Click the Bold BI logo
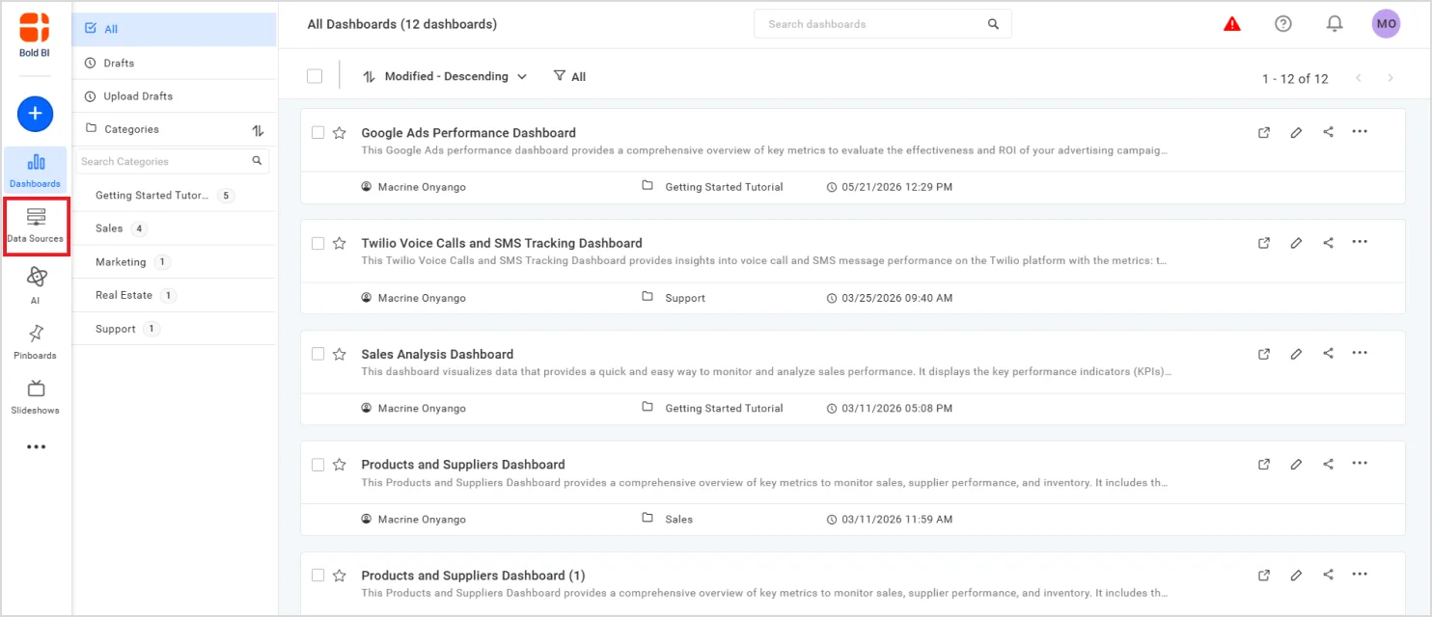1432x617 pixels. click(35, 35)
